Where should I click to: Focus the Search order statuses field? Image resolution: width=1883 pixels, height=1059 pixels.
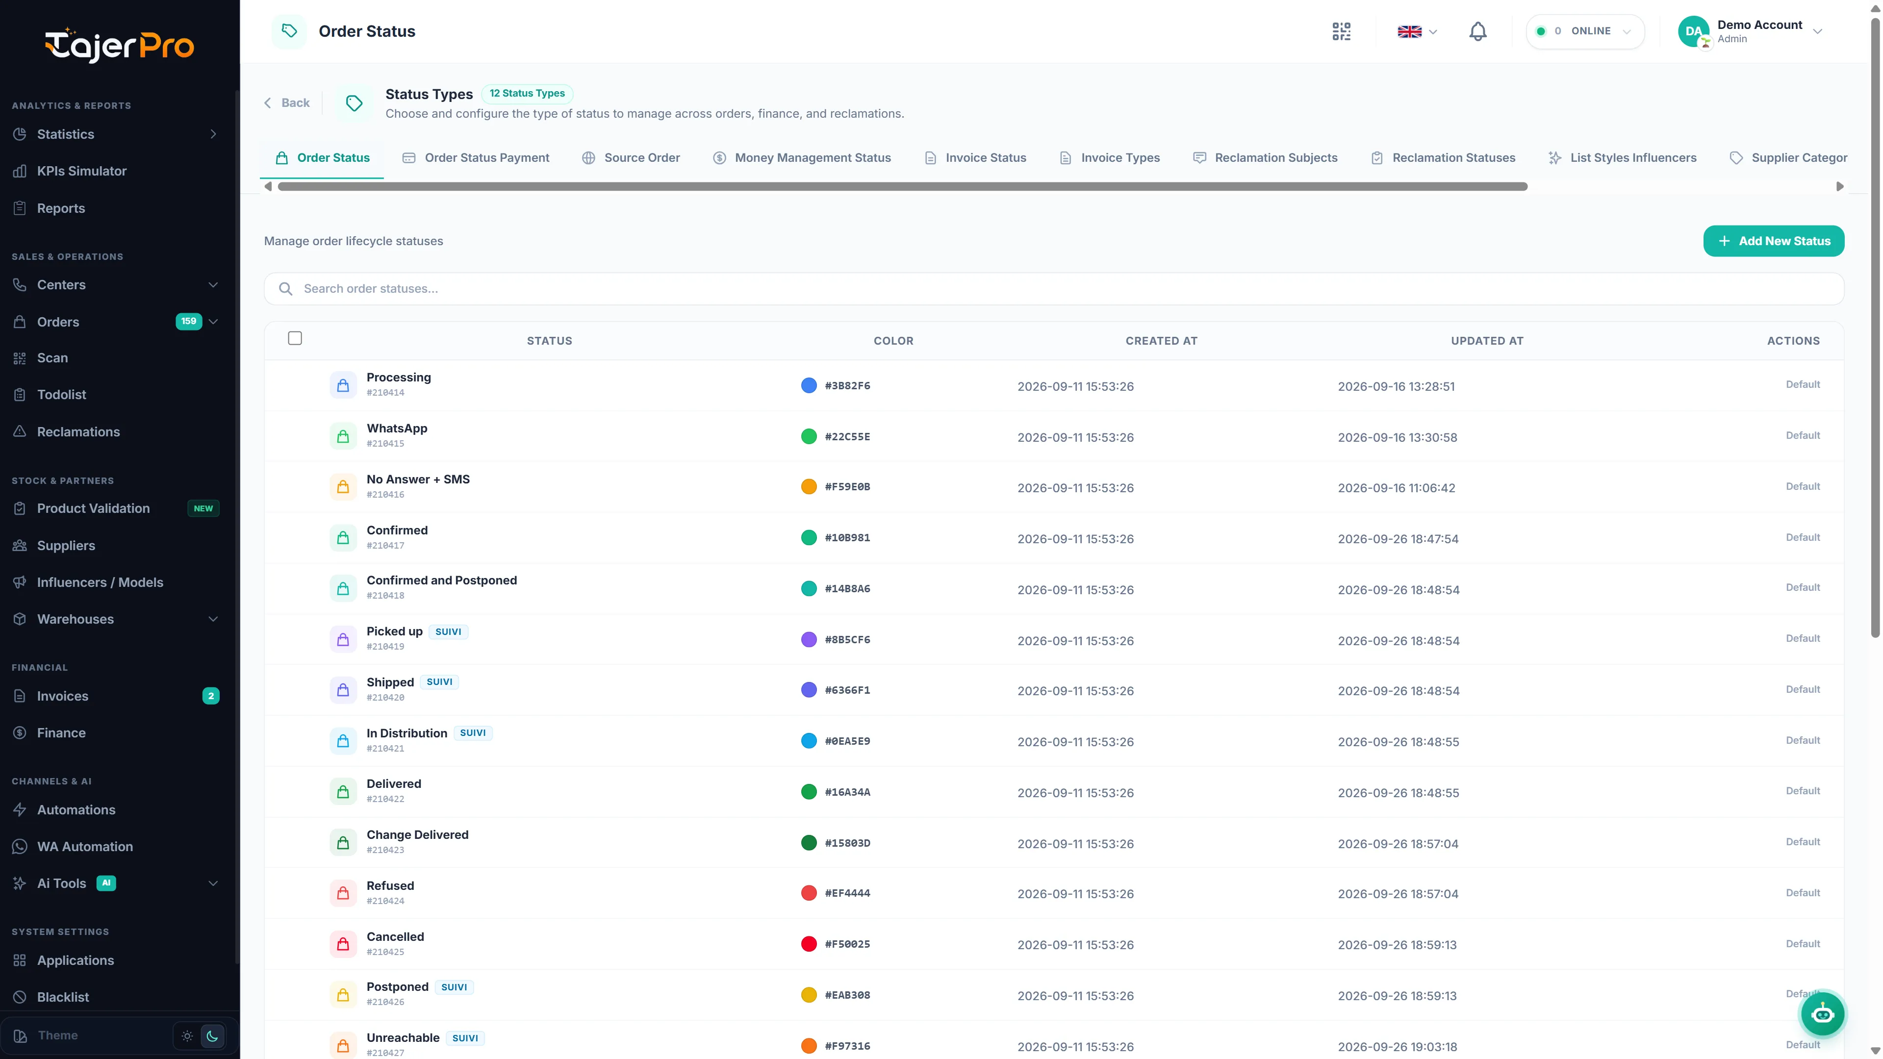point(1053,289)
